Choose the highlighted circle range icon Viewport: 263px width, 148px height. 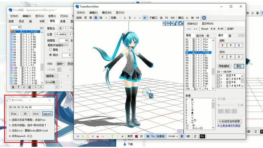[145, 18]
